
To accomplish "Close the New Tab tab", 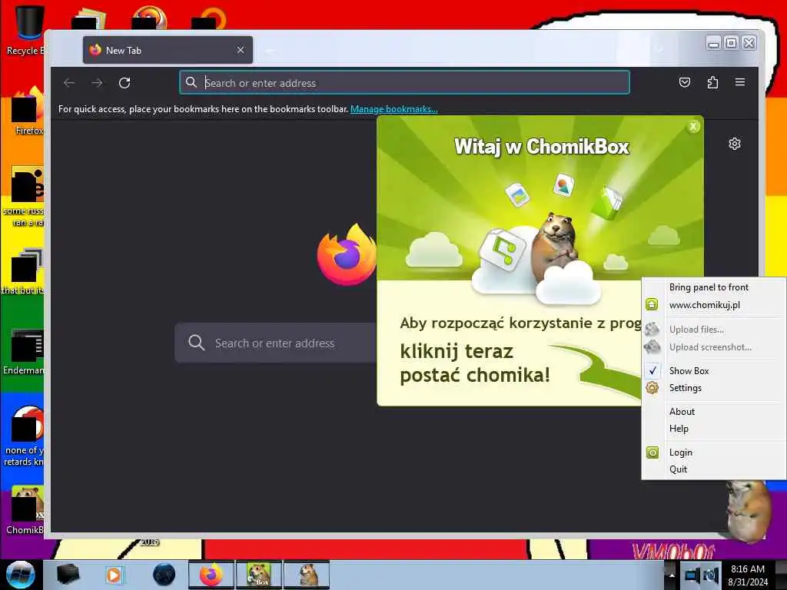I will pos(241,50).
